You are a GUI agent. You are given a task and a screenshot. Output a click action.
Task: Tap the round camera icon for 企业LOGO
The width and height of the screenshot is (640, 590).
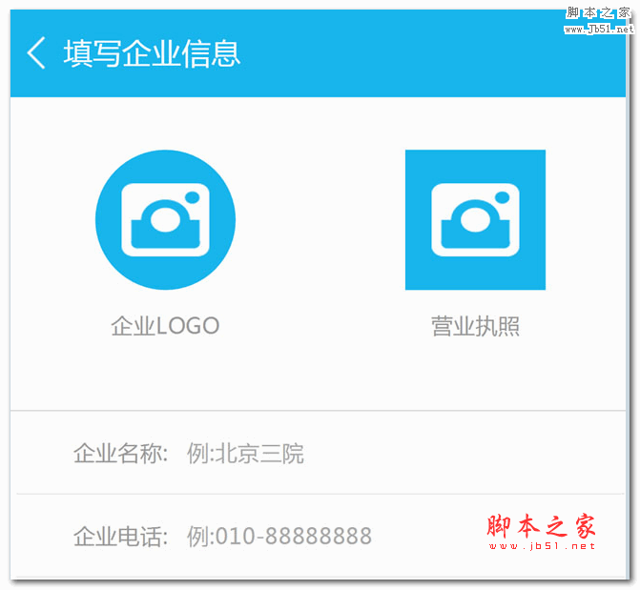[x=165, y=220]
